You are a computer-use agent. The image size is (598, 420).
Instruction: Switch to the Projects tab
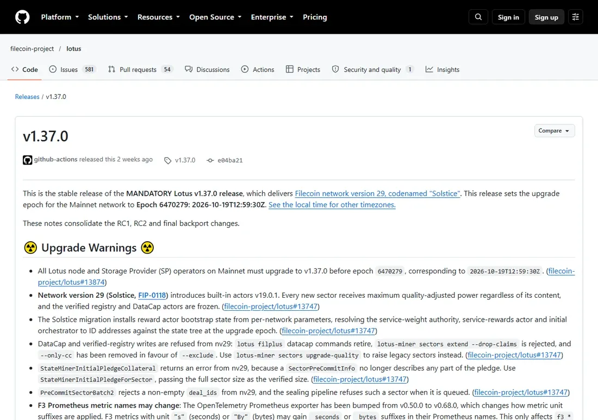click(303, 70)
